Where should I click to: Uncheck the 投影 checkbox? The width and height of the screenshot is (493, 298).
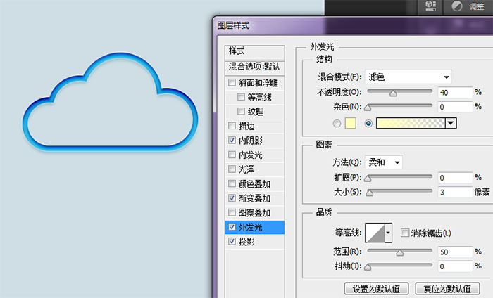(x=232, y=241)
